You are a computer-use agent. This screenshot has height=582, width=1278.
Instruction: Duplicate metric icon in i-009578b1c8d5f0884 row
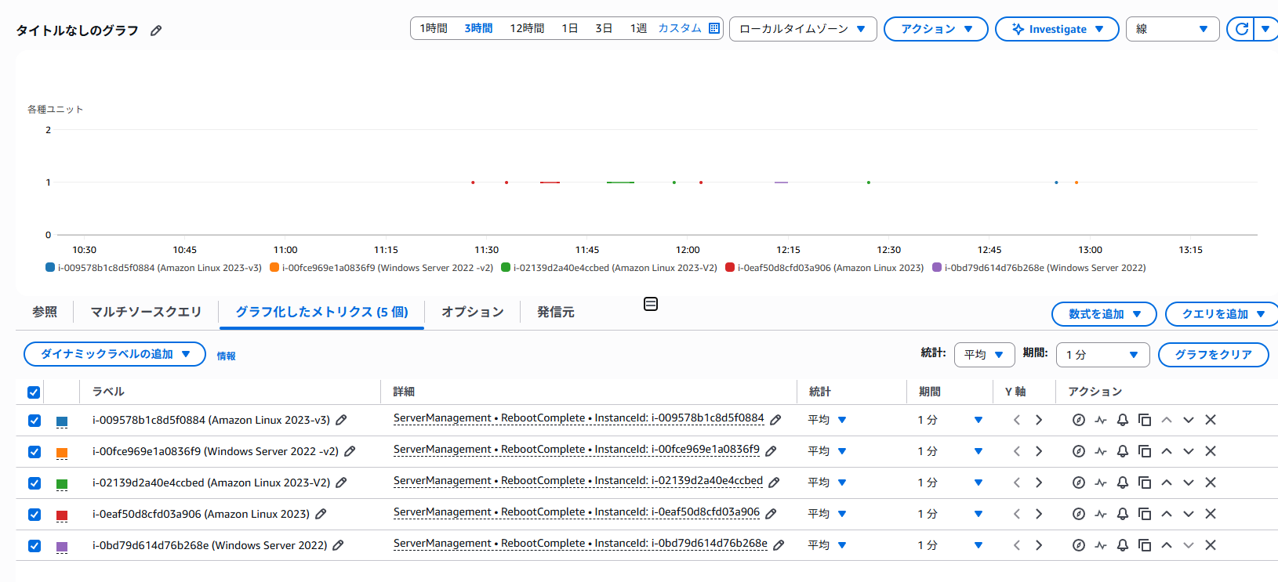click(x=1145, y=420)
